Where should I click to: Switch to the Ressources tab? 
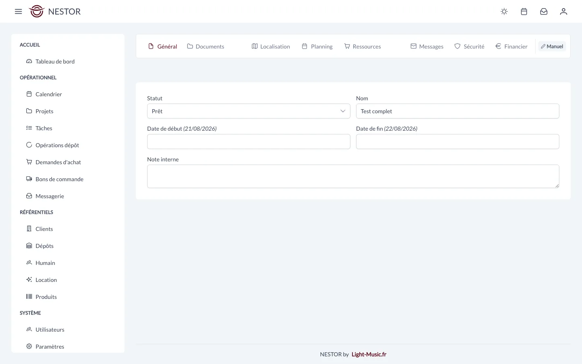click(x=363, y=47)
